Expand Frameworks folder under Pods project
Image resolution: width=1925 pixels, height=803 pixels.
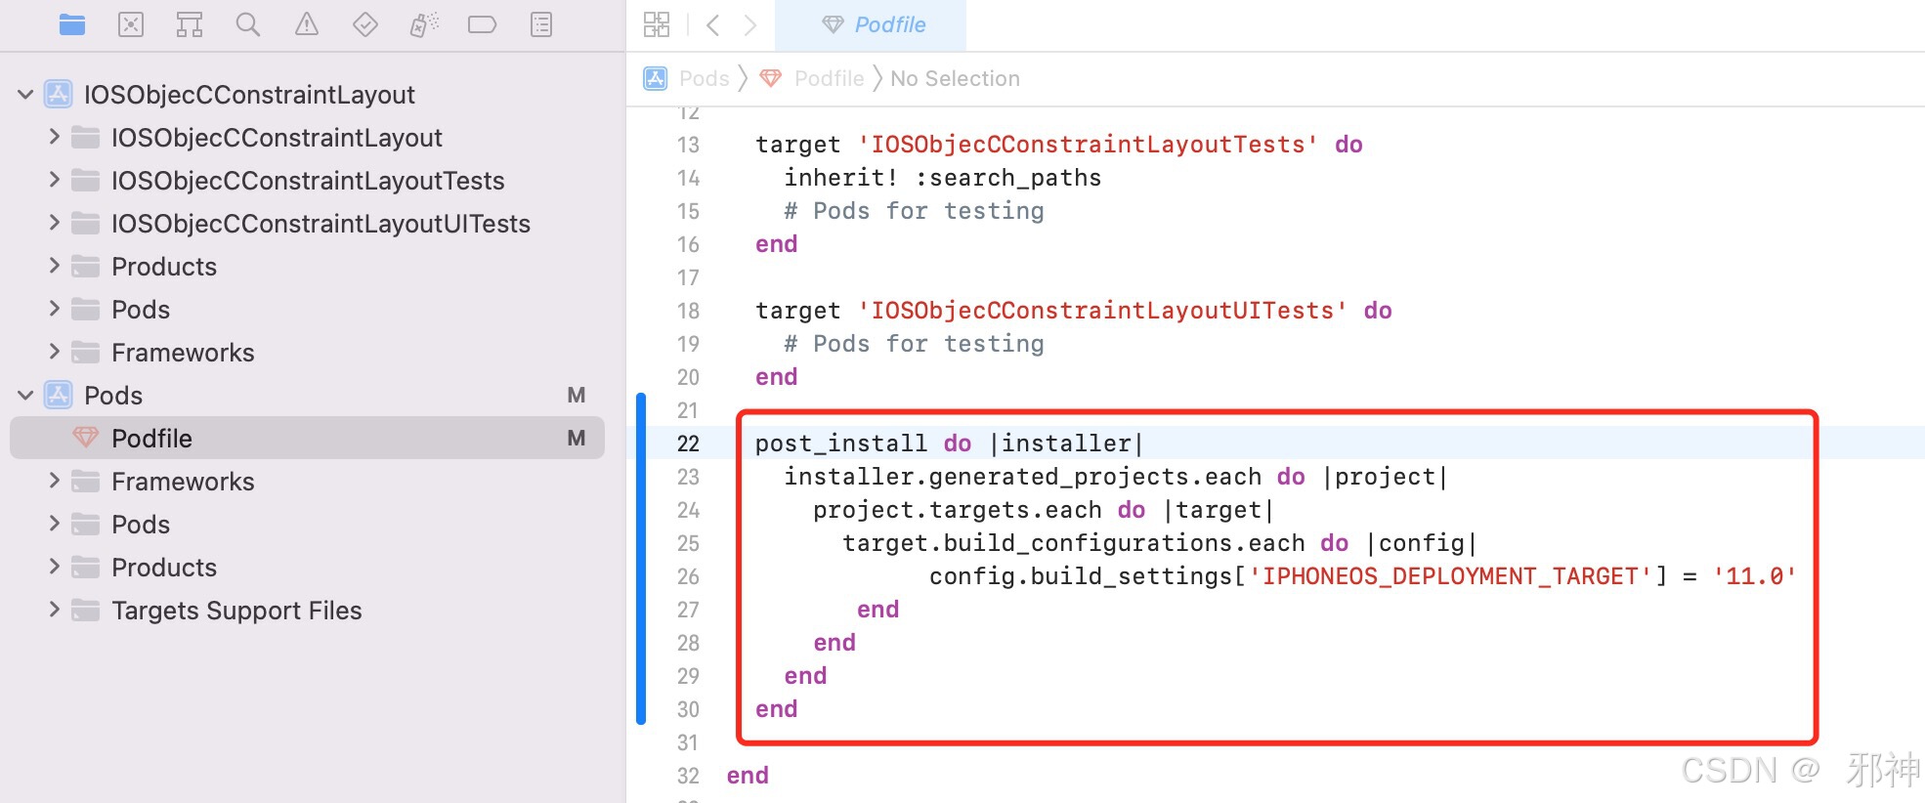[x=55, y=481]
